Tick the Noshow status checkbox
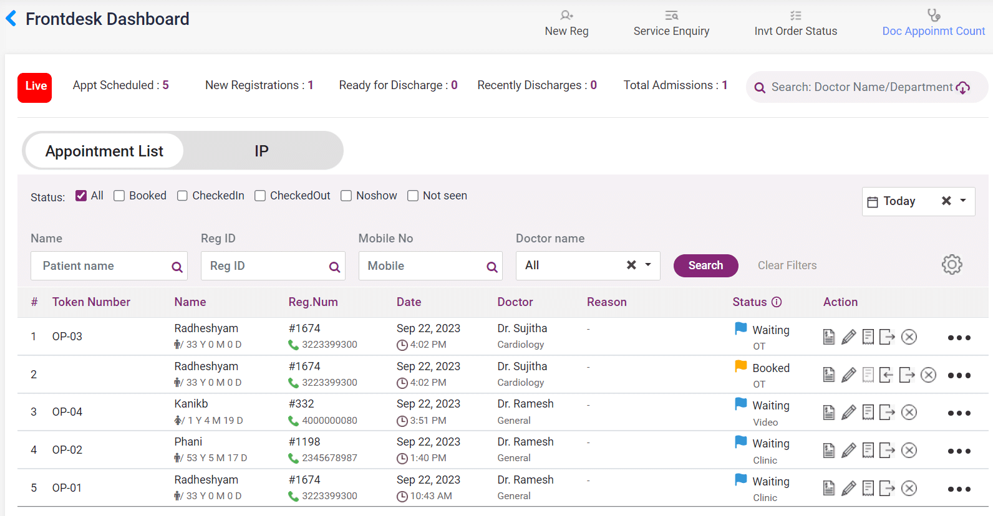The image size is (993, 516). (x=346, y=196)
